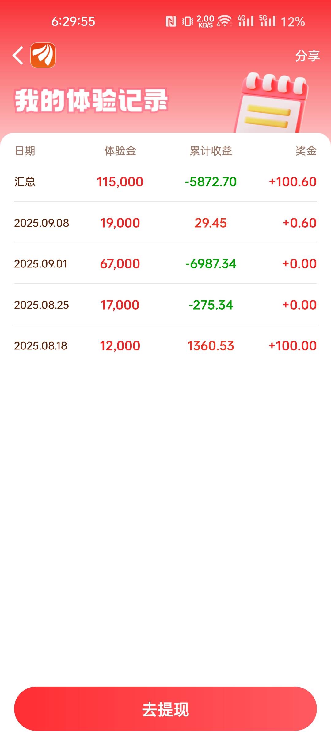Click the 分享 share link

[307, 56]
